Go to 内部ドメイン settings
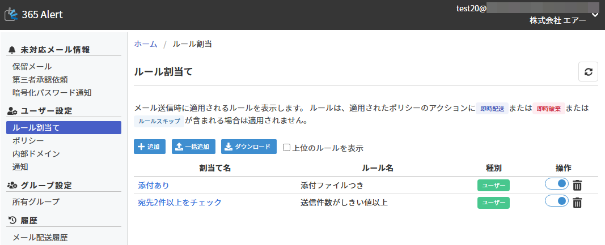 coord(36,154)
